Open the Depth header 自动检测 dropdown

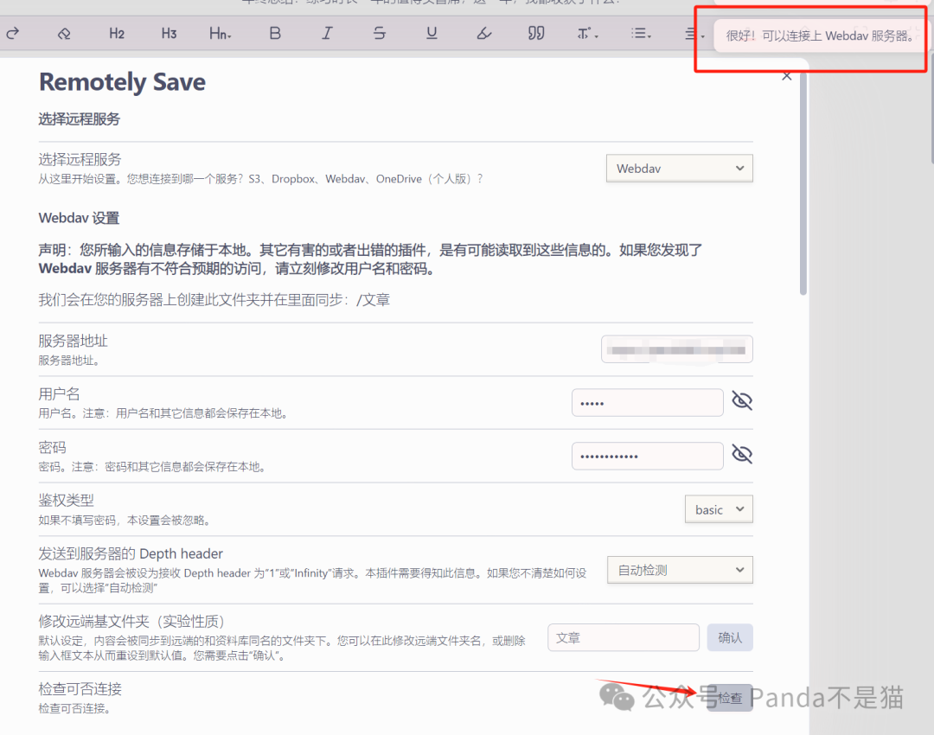tap(680, 570)
